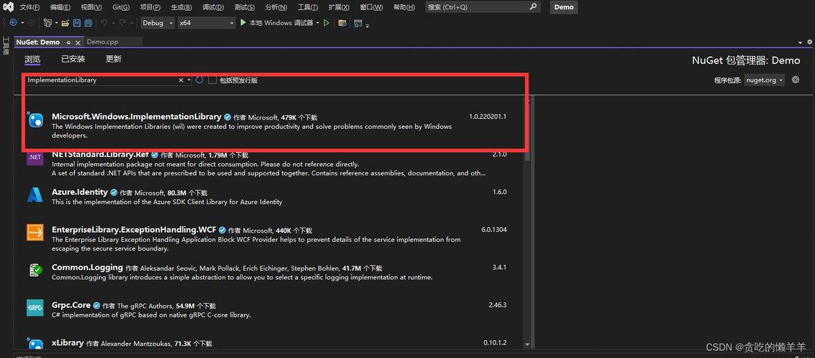Click the window layout toolbar icon

pyautogui.click(x=358, y=23)
